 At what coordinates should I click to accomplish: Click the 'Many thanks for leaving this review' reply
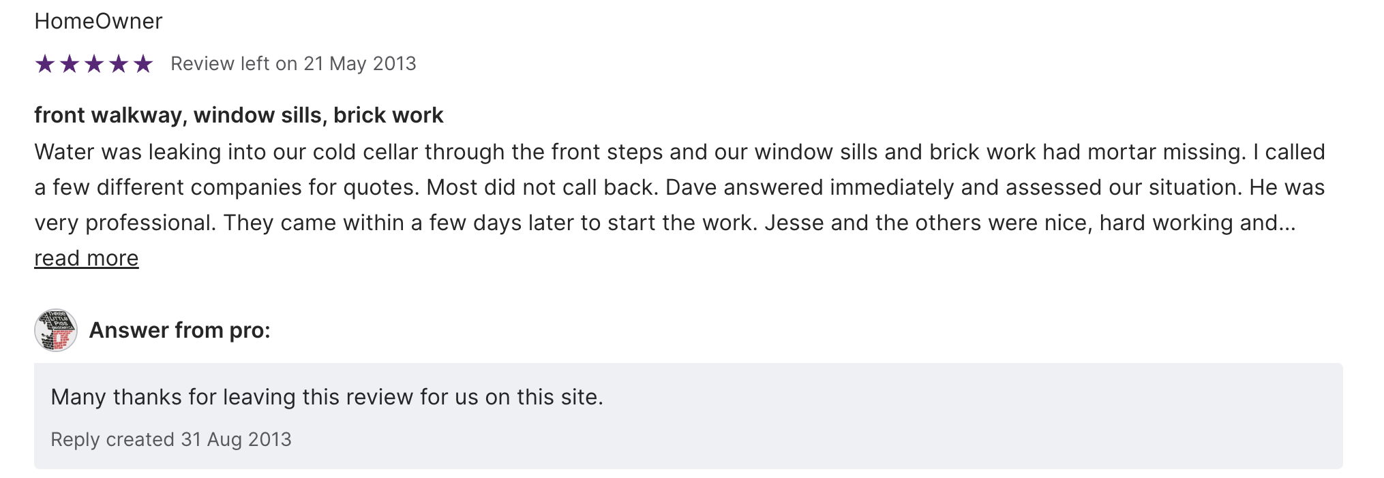coord(327,397)
